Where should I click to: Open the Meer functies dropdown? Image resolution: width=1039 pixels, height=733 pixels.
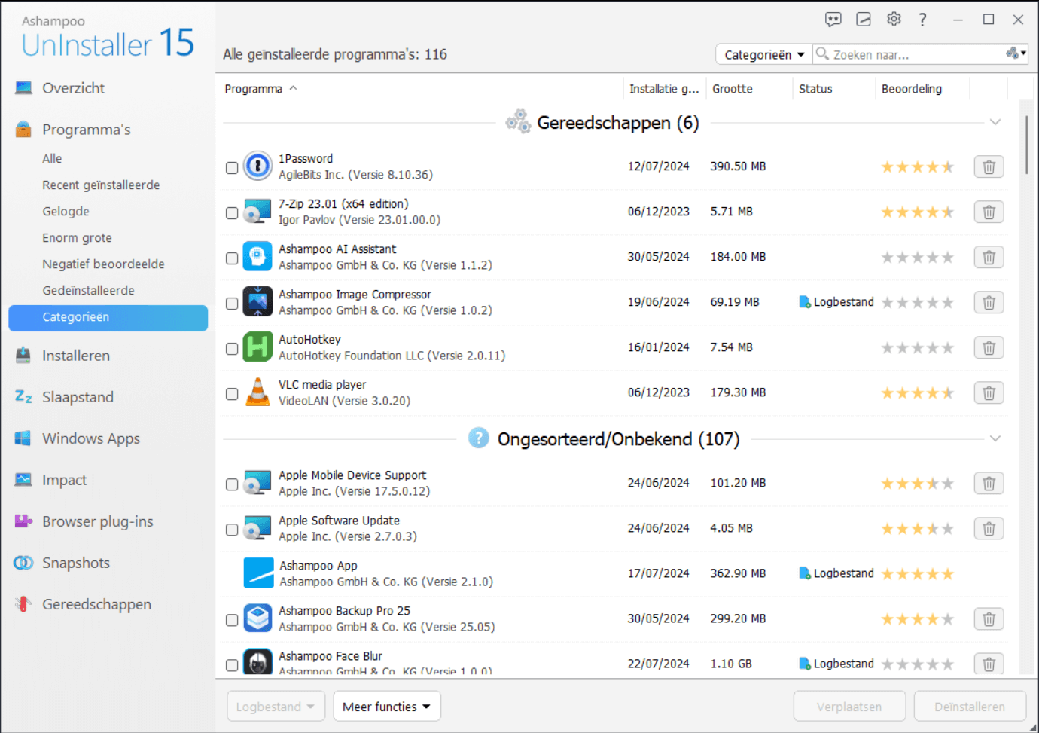pos(387,707)
